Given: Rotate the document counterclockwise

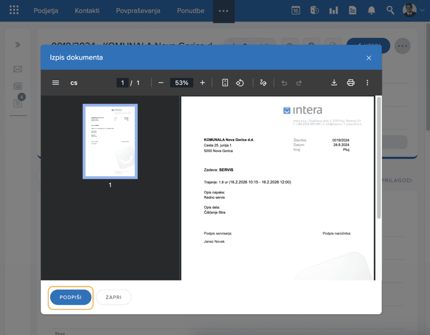Looking at the screenshot, I should [x=240, y=83].
